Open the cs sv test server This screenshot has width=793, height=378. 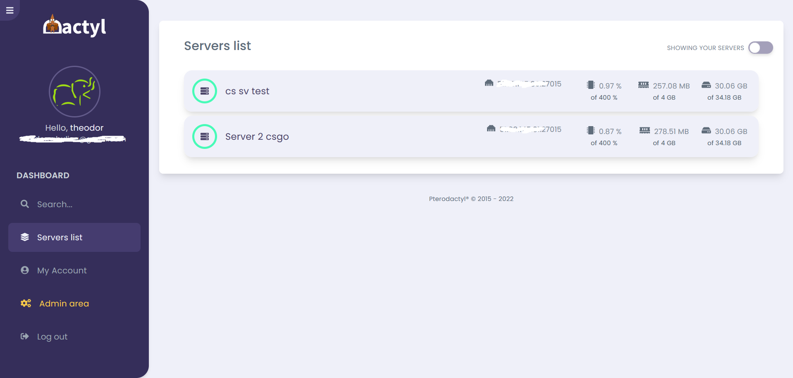(247, 91)
